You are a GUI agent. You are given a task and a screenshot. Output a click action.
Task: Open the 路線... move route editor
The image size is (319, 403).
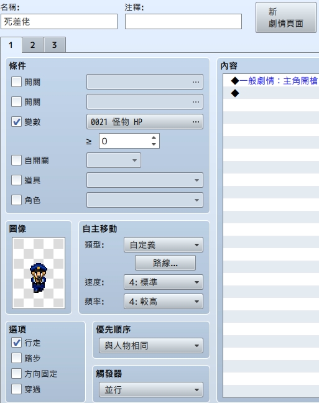pos(165,263)
